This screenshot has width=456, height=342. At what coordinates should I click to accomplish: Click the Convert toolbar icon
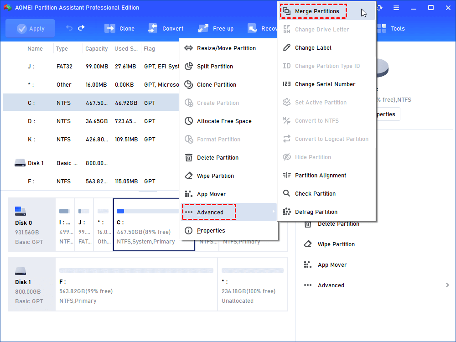point(153,28)
